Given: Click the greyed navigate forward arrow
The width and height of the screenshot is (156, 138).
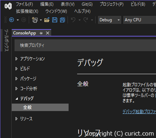Looking at the screenshot, I should 23,20.
